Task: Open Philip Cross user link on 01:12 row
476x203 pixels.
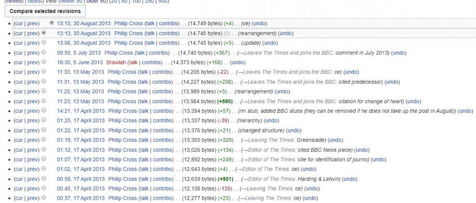Action: pos(122,150)
